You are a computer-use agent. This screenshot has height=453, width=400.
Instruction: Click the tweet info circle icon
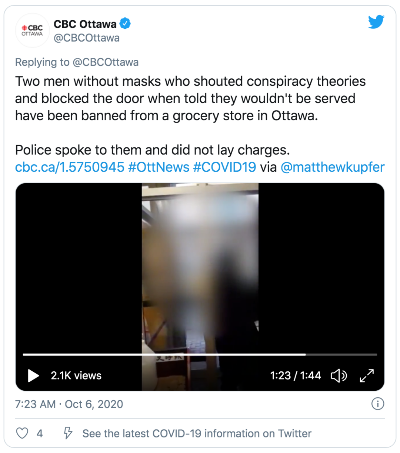(x=377, y=404)
